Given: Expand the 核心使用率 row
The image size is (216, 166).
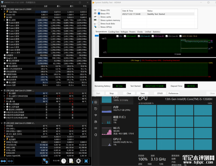Looking at the screenshot, I should pyautogui.click(x=4, y=66).
